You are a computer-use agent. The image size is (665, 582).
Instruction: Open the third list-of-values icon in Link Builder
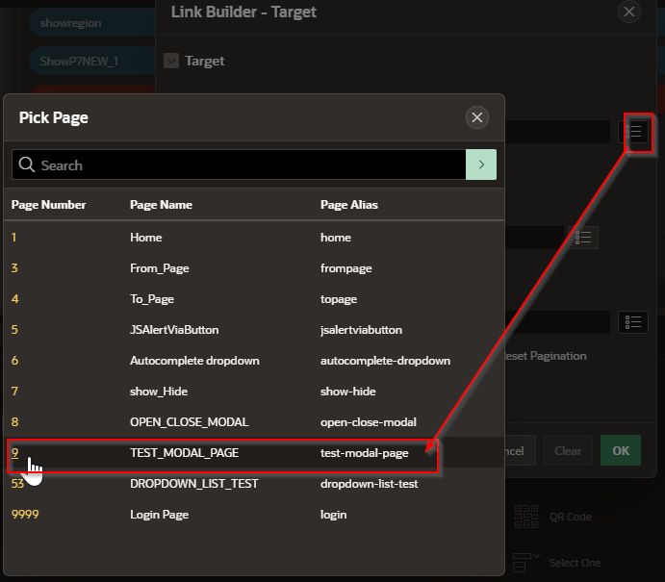pos(633,322)
